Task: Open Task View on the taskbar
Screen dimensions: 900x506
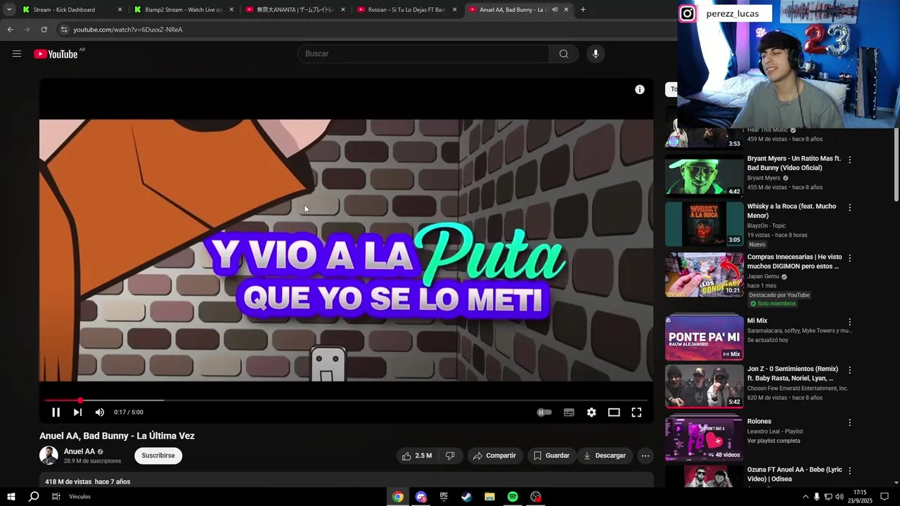Action: [56, 497]
